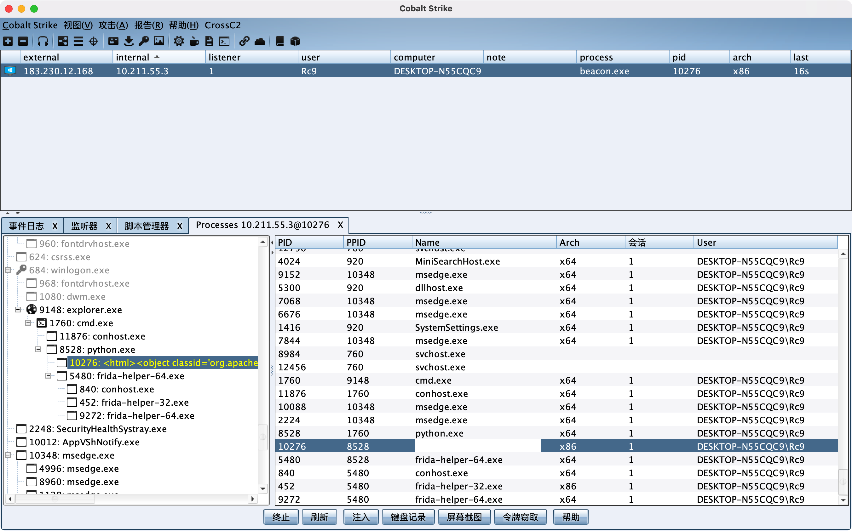
Task: Click the terminal scripted web delivery icon
Action: [x=224, y=42]
